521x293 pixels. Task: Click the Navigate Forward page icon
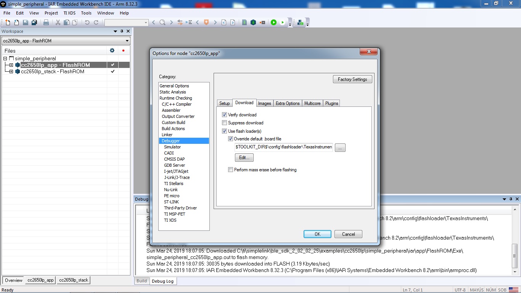pyautogui.click(x=233, y=23)
